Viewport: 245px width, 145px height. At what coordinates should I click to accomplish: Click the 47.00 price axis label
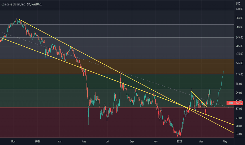point(239,118)
